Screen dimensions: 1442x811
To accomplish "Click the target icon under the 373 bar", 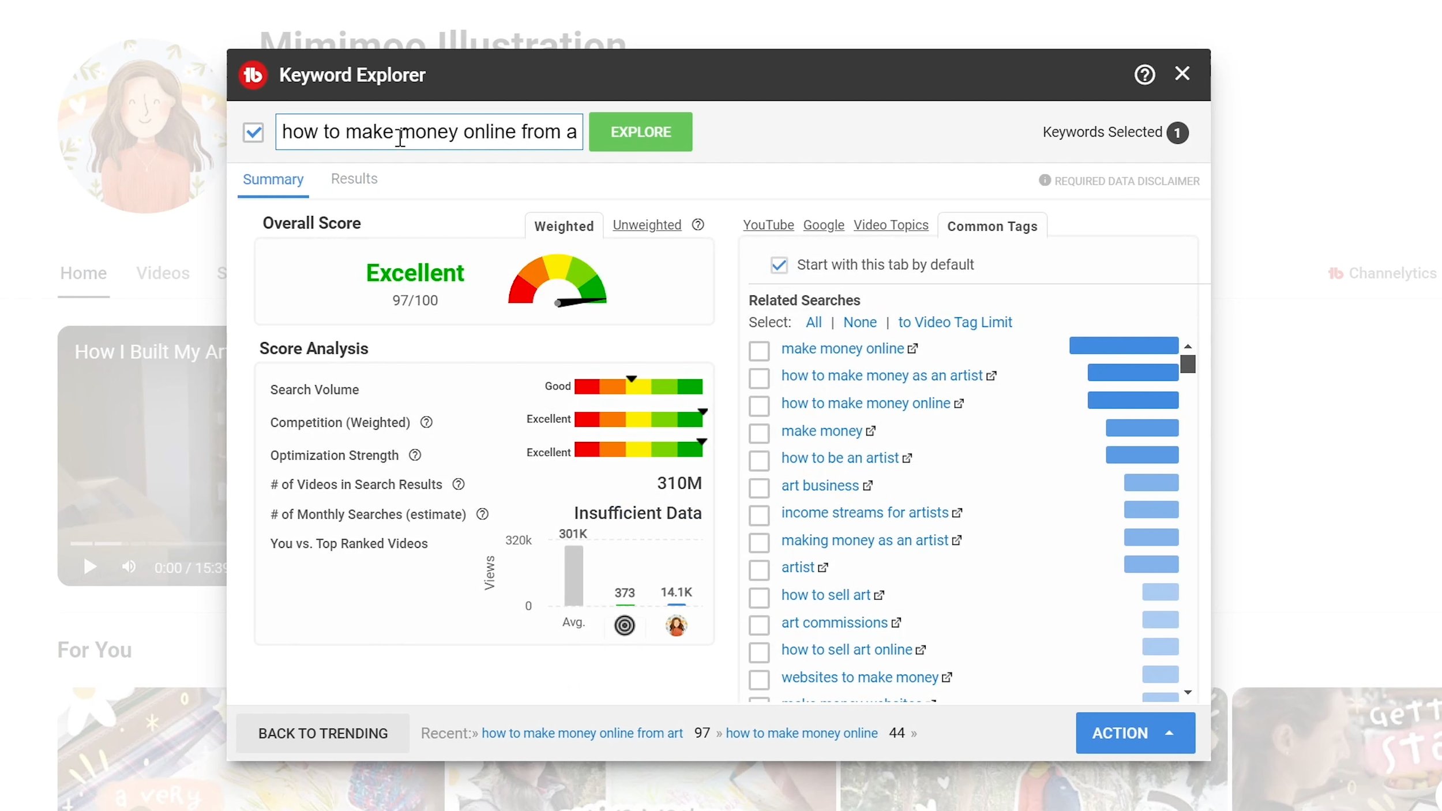I will coord(624,625).
